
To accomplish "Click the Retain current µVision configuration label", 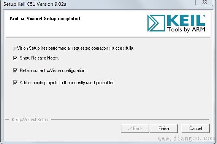I will click(53, 70).
